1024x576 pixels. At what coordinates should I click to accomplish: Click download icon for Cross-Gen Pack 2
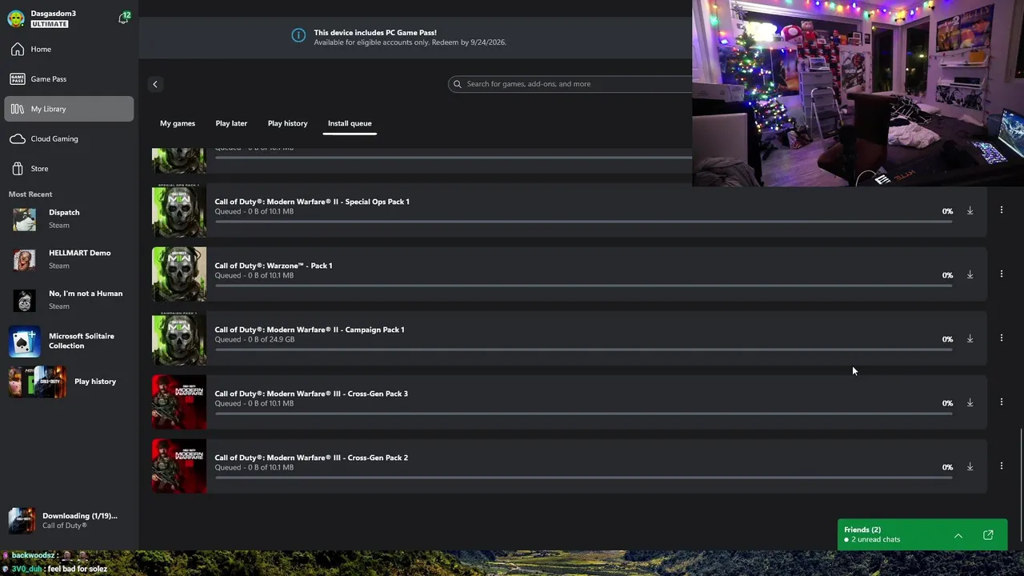pyautogui.click(x=970, y=466)
